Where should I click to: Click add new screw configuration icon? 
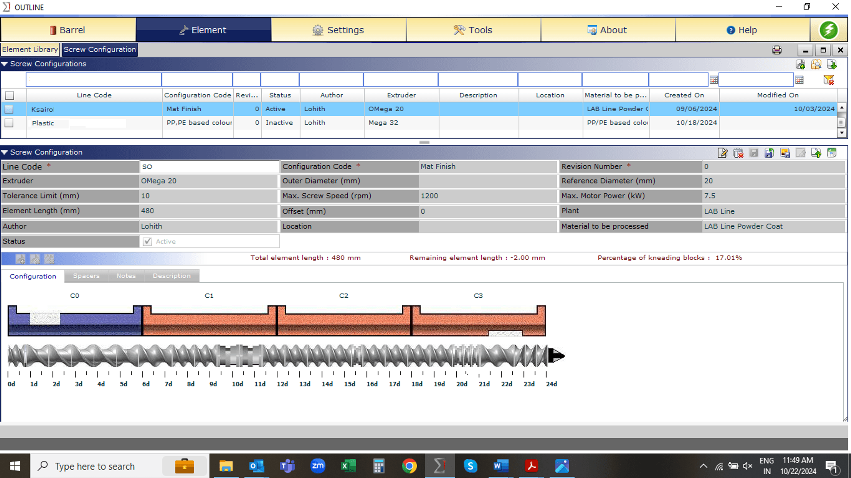(800, 64)
